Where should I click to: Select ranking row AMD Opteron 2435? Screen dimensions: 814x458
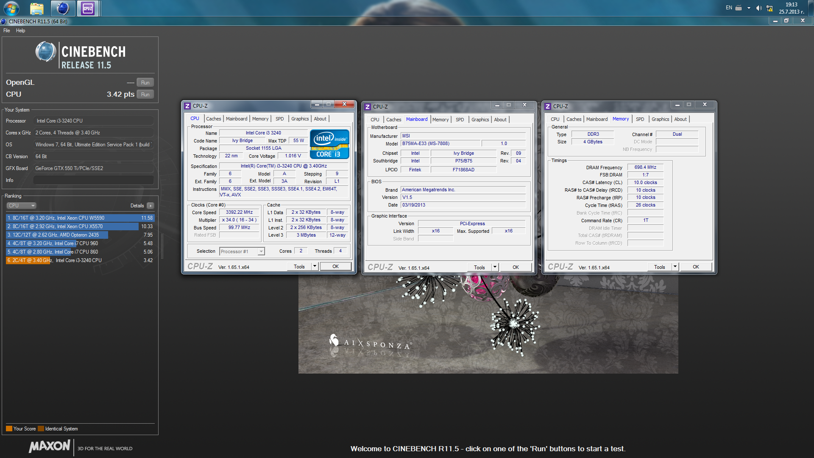[x=80, y=235]
